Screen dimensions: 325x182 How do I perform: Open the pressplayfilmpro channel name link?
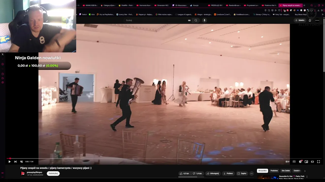[x=35, y=172]
